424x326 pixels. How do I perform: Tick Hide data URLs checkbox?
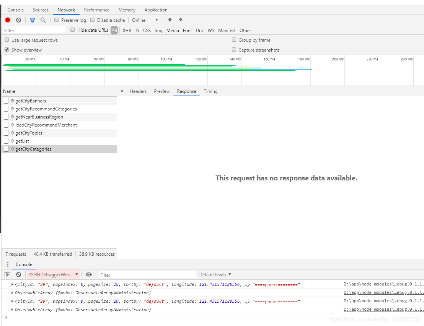pyautogui.click(x=72, y=30)
